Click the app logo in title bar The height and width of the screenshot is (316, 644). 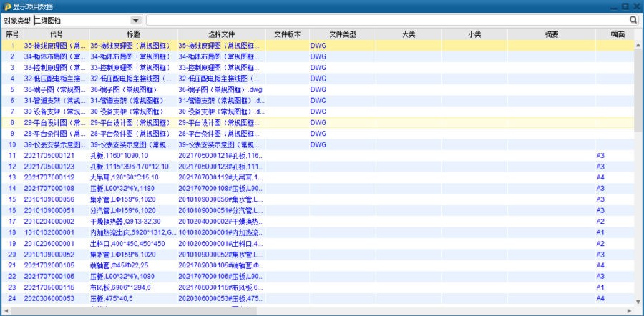coord(6,6)
